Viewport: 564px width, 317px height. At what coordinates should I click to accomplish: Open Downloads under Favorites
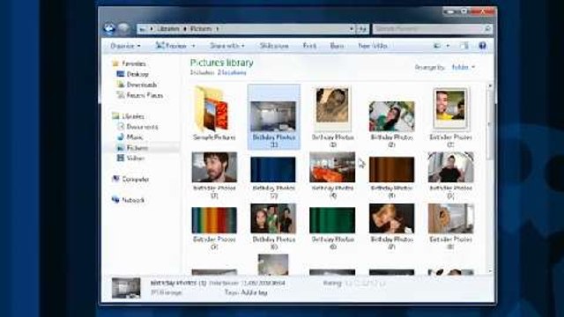(x=141, y=85)
